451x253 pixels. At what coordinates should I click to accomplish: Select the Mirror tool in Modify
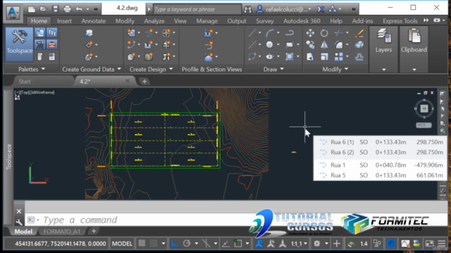(324, 45)
